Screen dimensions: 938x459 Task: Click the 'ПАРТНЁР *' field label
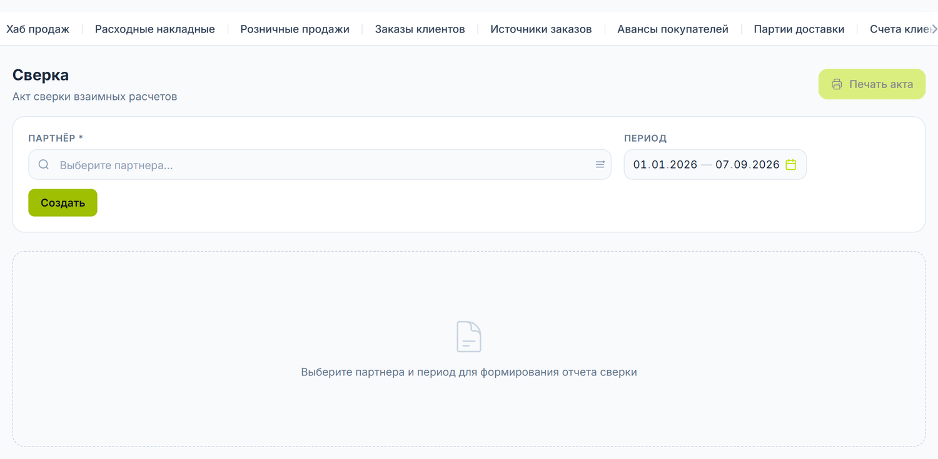pyautogui.click(x=56, y=138)
